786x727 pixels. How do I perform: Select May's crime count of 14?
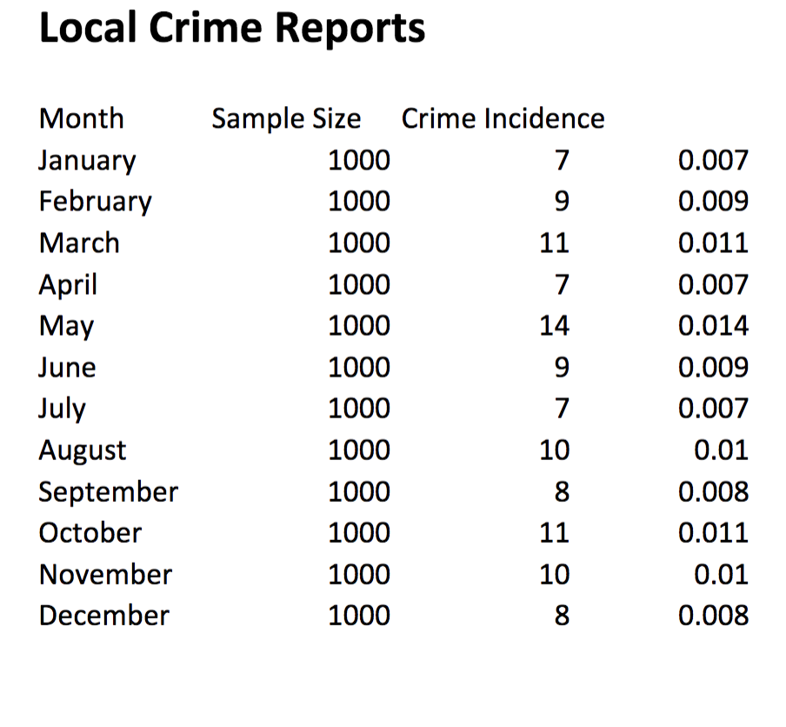click(x=556, y=325)
